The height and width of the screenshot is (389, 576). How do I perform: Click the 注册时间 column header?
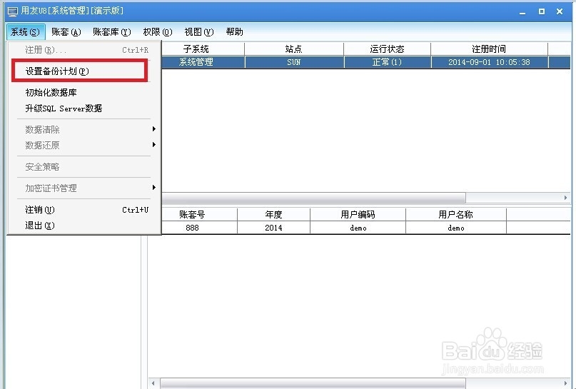coord(489,49)
